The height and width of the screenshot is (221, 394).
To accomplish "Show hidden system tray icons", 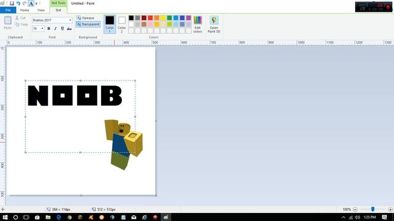I will pyautogui.click(x=344, y=217).
